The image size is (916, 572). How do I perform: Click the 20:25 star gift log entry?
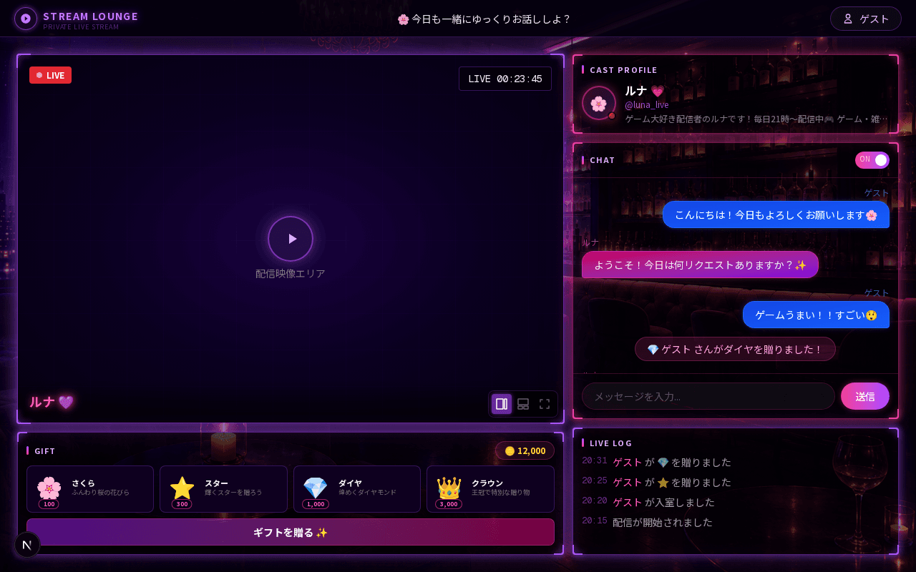[736, 482]
